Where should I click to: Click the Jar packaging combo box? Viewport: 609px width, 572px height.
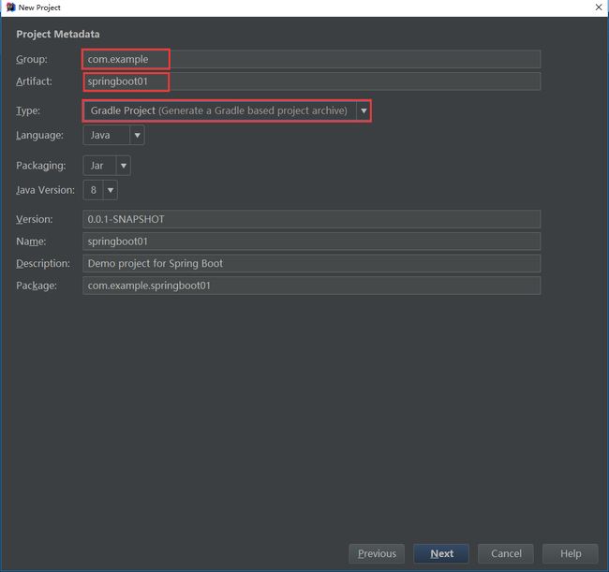tap(107, 166)
